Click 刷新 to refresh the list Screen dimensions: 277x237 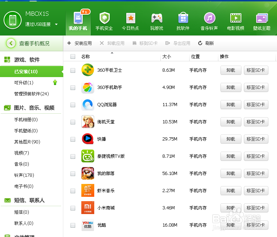206,43
